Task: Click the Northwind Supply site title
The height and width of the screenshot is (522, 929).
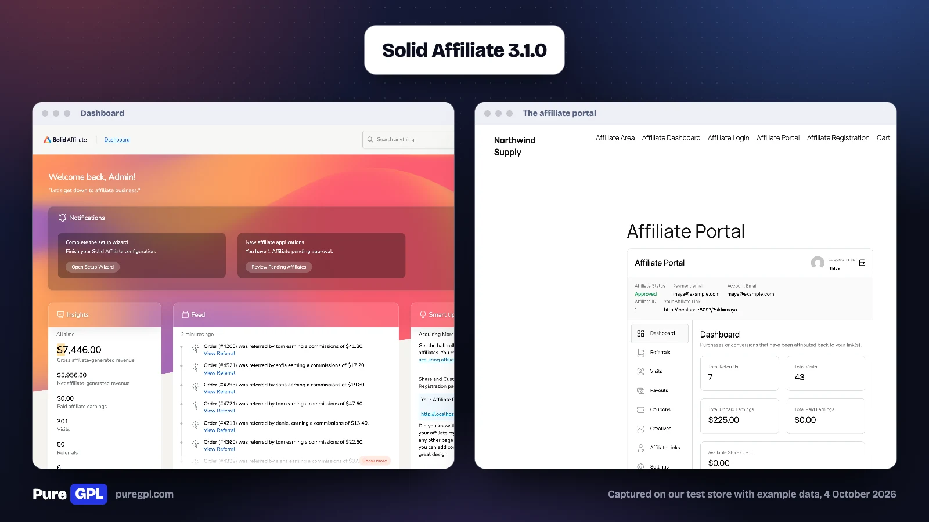Action: 514,146
